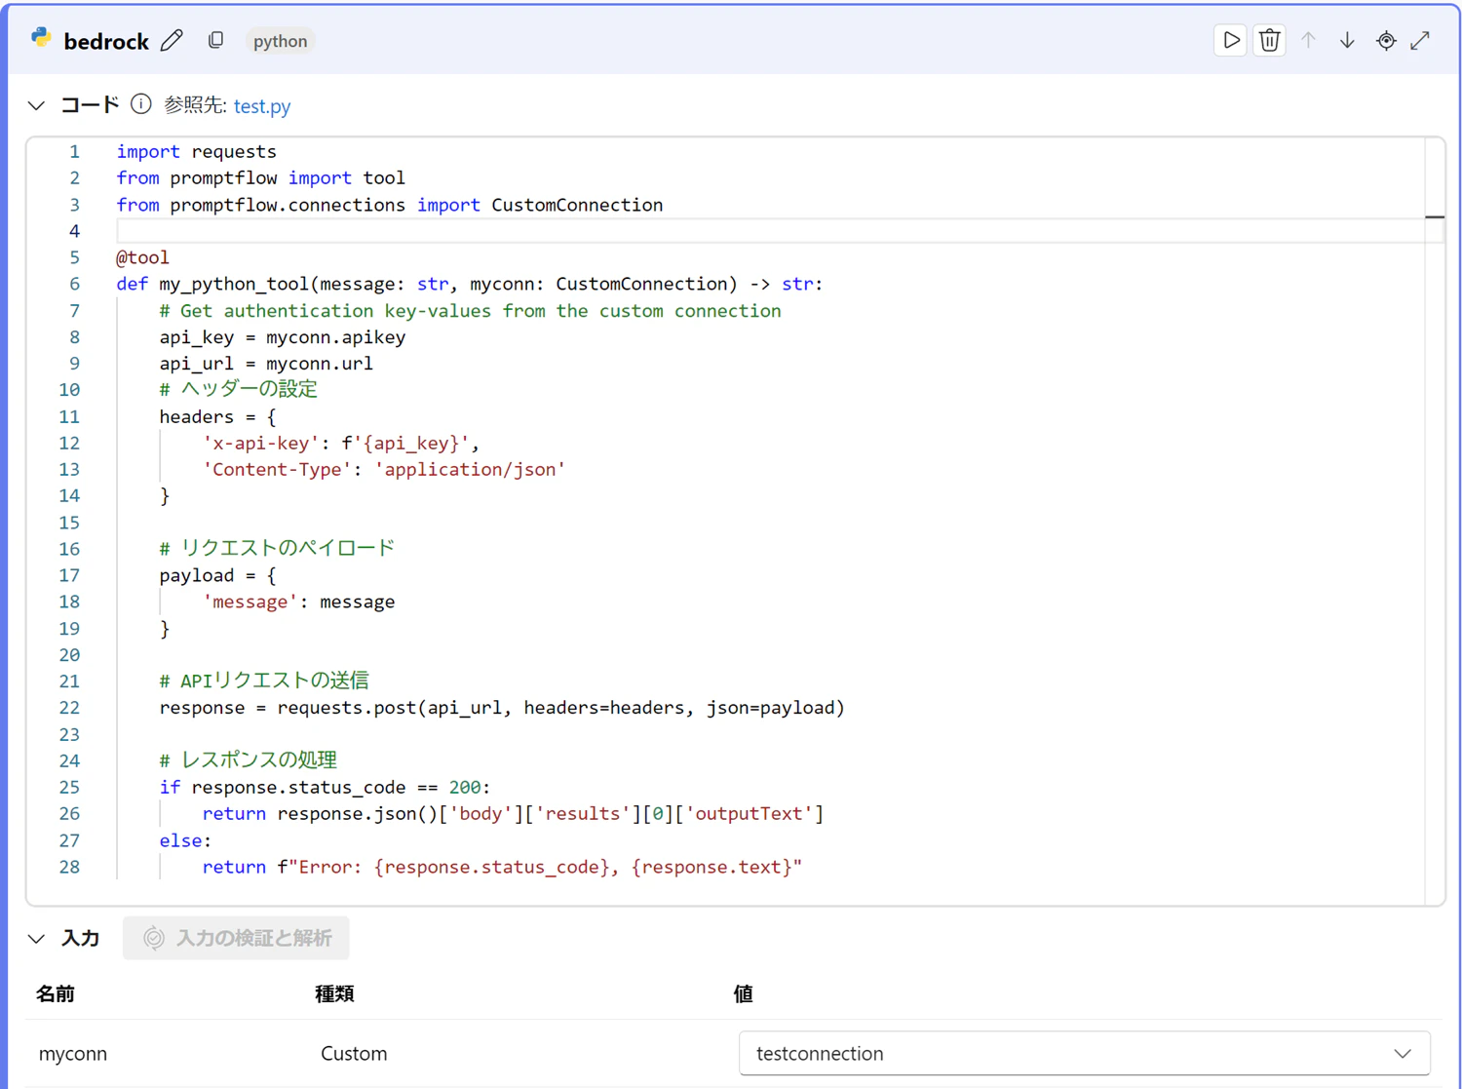Screen dimensions: 1462x1089
Task: Click the python tag label
Action: pos(280,41)
